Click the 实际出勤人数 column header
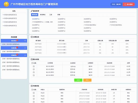Viewport: 138px width, 103px height. [113, 41]
